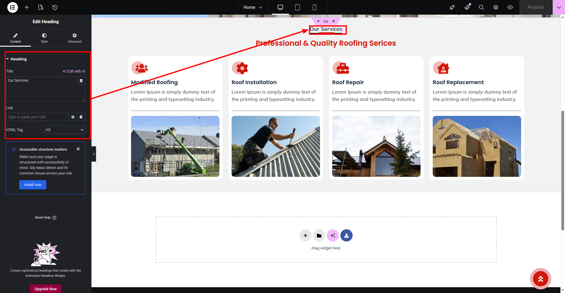The image size is (565, 293).
Task: Click the dynamic tags icon in Title field
Action: (81, 81)
